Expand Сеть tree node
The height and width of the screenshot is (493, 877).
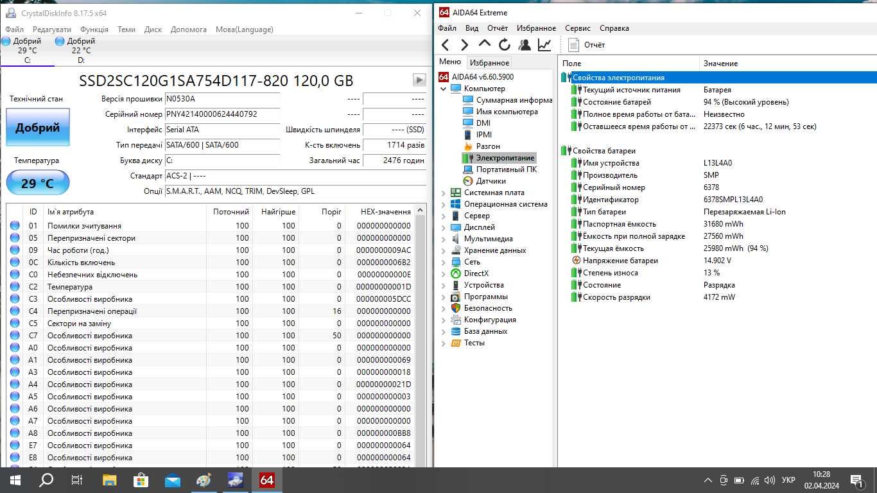click(443, 262)
